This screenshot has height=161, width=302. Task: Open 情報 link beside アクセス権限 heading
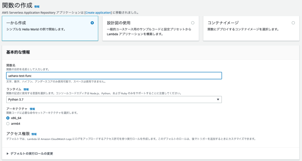click(x=34, y=134)
